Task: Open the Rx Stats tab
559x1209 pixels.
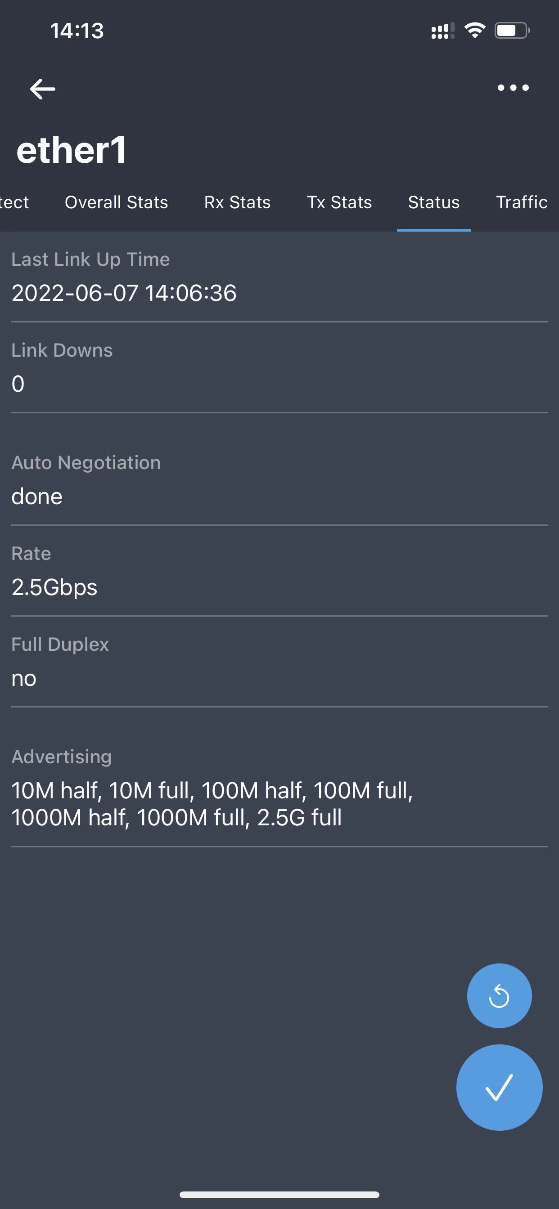Action: click(237, 202)
